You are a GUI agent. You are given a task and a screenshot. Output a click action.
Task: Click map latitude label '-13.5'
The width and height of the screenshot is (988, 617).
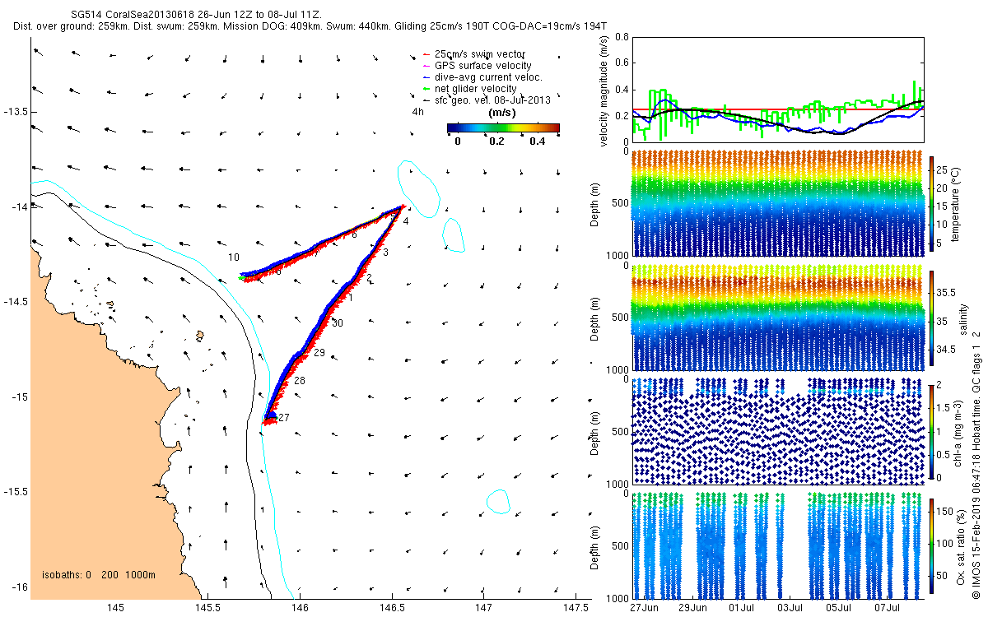(x=16, y=111)
